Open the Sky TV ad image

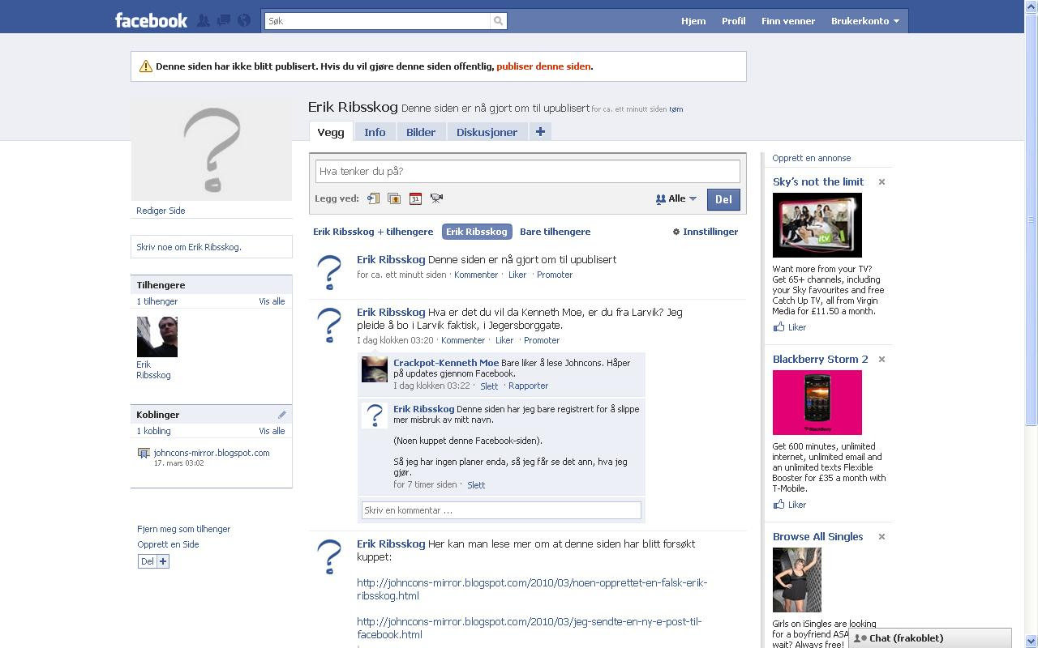[x=817, y=225]
